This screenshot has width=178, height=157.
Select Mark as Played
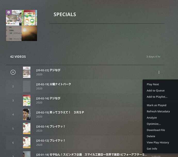pos(156,105)
